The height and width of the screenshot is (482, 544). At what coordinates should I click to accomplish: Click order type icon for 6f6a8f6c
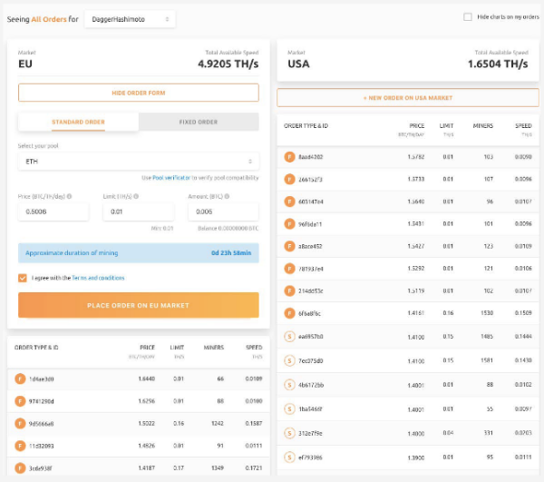[x=289, y=313]
